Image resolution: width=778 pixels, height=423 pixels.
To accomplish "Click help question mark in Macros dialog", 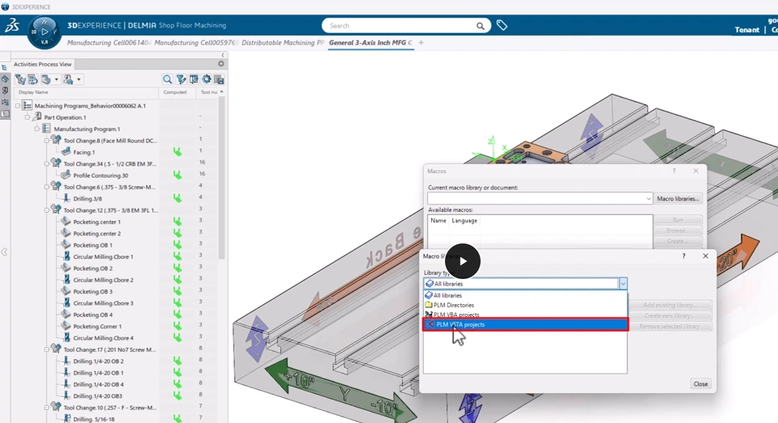I will coord(673,171).
